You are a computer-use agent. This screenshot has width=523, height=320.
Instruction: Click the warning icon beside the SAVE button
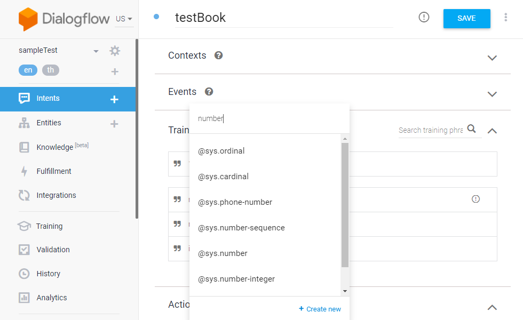(424, 18)
